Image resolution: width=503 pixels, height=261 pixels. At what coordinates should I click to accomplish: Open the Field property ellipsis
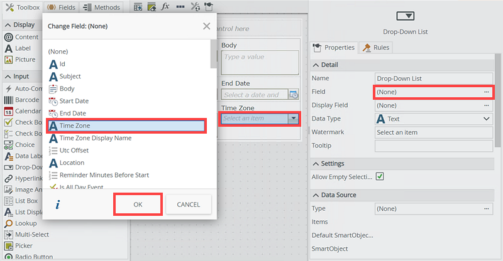487,92
